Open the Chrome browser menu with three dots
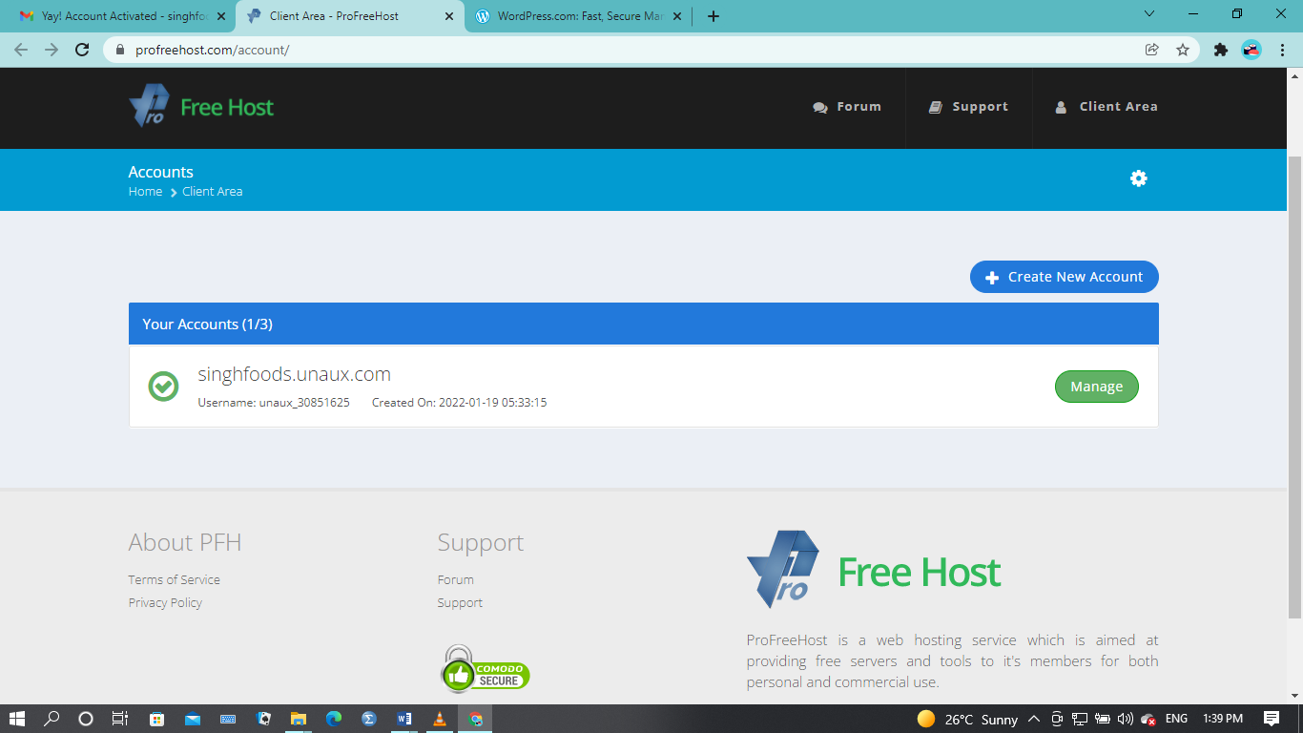The image size is (1303, 733). [x=1282, y=49]
